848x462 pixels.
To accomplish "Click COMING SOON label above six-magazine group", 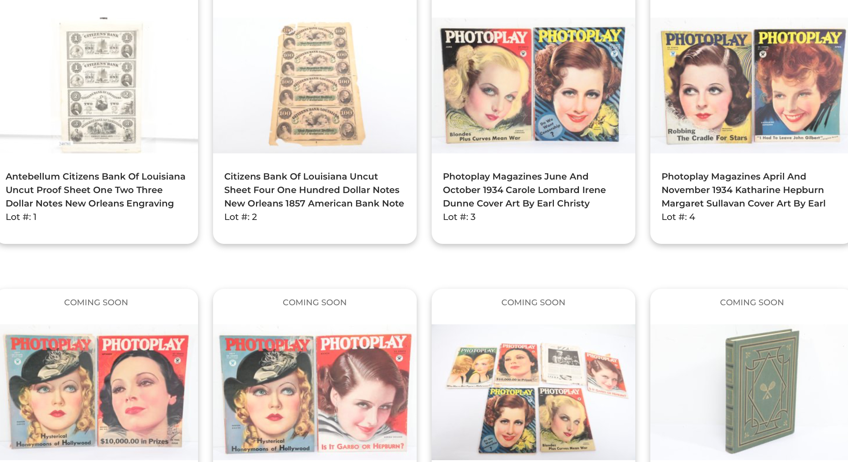I will point(533,302).
